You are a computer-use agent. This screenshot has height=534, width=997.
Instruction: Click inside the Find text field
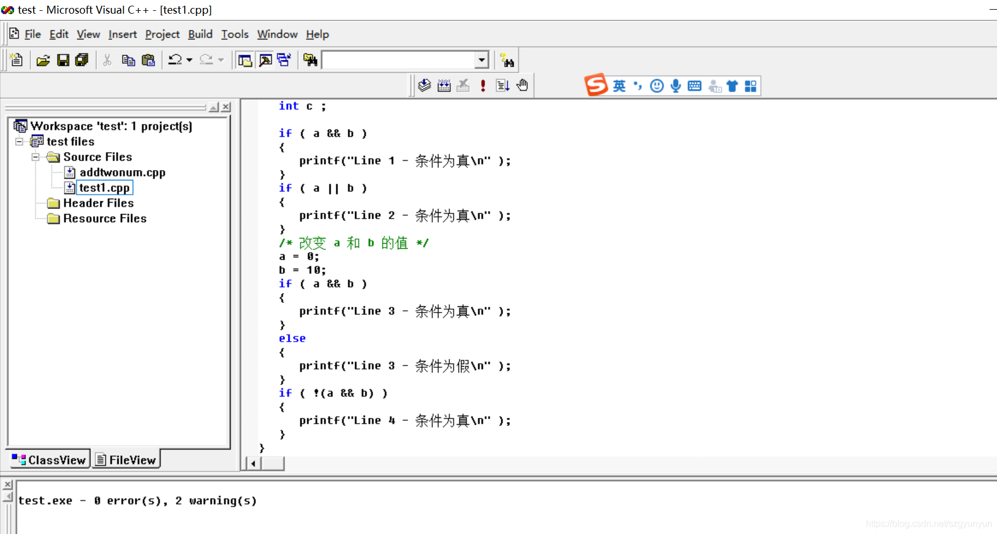click(x=398, y=60)
